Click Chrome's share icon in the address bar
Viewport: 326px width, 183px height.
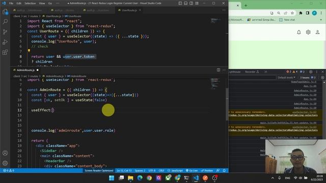[285, 13]
